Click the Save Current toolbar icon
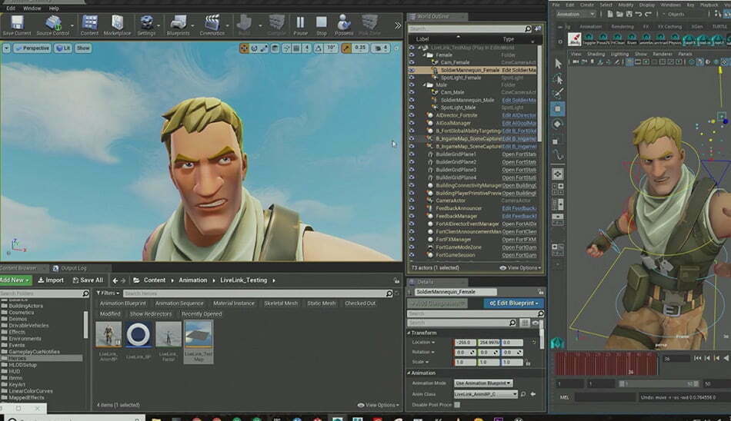 [x=17, y=25]
